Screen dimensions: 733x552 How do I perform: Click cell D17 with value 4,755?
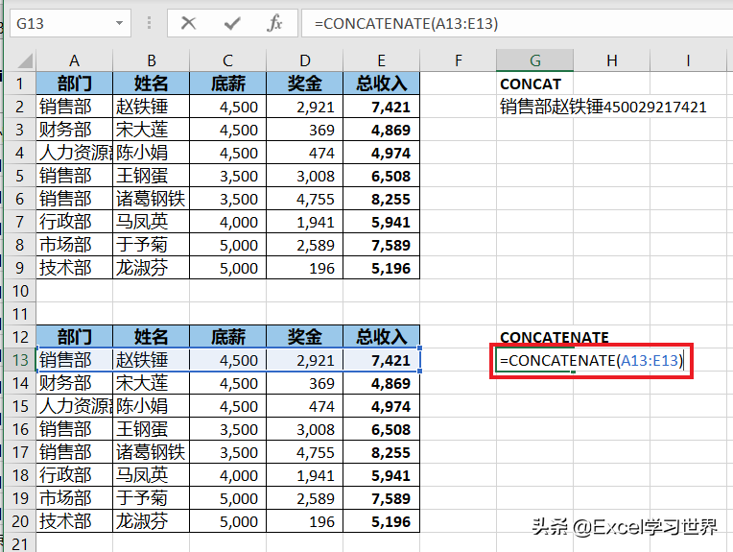[305, 452]
